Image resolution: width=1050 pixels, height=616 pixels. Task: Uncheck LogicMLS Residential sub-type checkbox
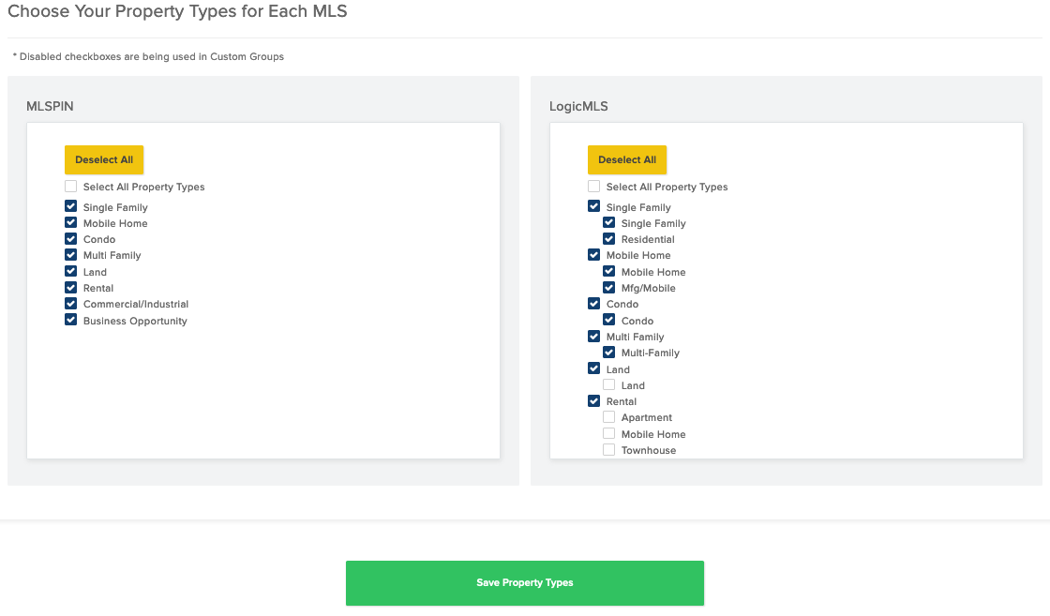[608, 238]
